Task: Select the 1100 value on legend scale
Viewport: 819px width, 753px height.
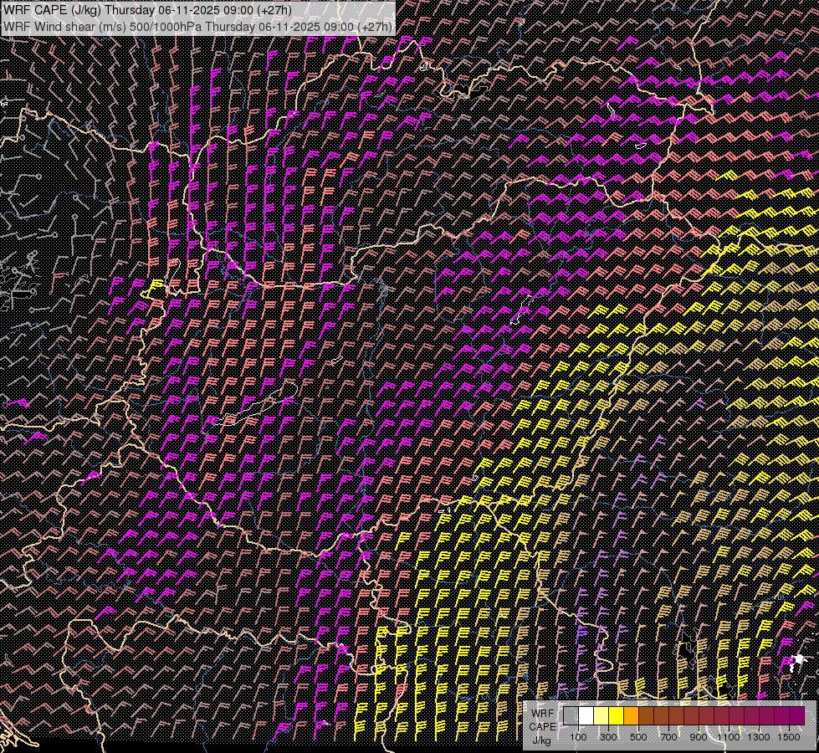Action: pyautogui.click(x=729, y=737)
